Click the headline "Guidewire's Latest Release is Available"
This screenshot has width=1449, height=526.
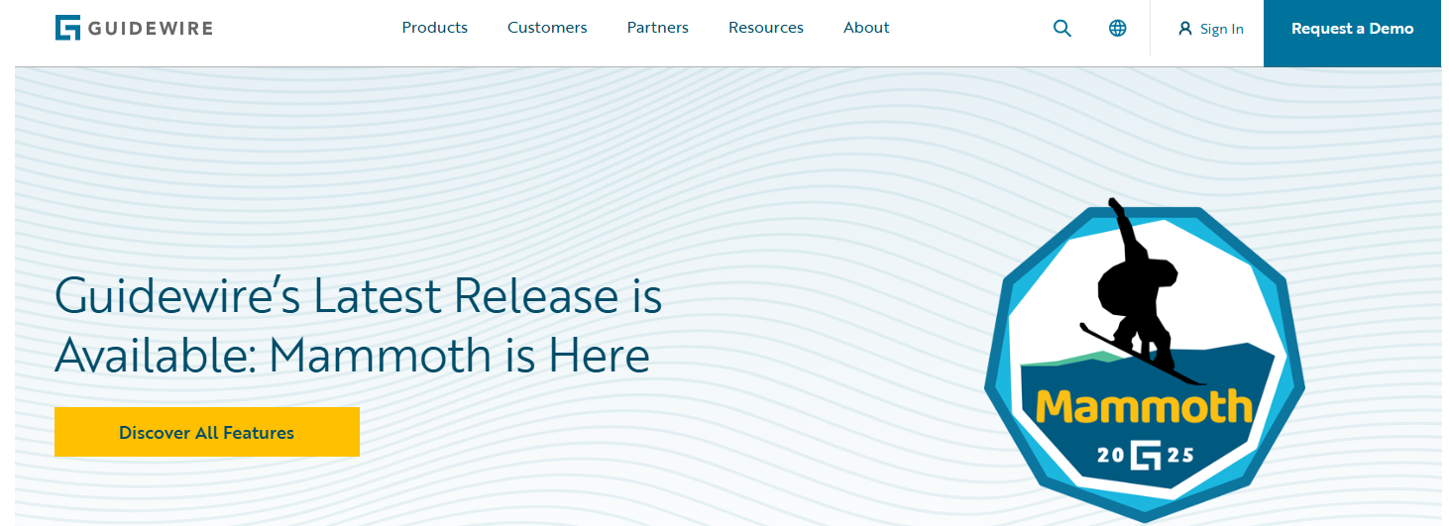pyautogui.click(x=359, y=325)
